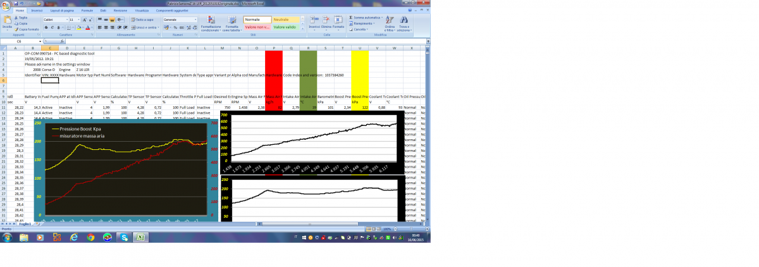This screenshot has height=267, width=759.
Task: Expand the Generale number format dropdown
Action: coord(194,20)
